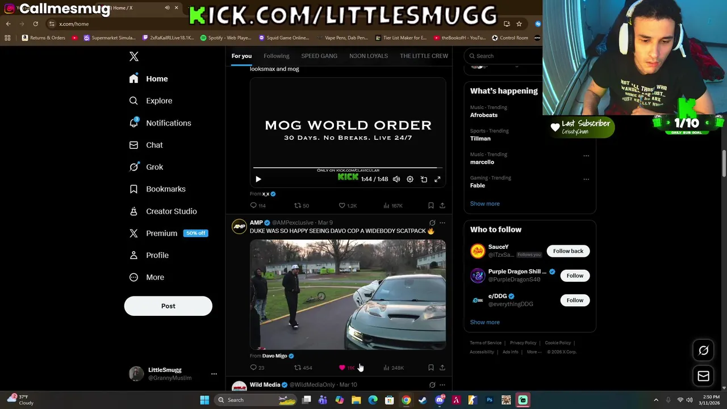Open the SPEED GANG tab

(x=319, y=56)
